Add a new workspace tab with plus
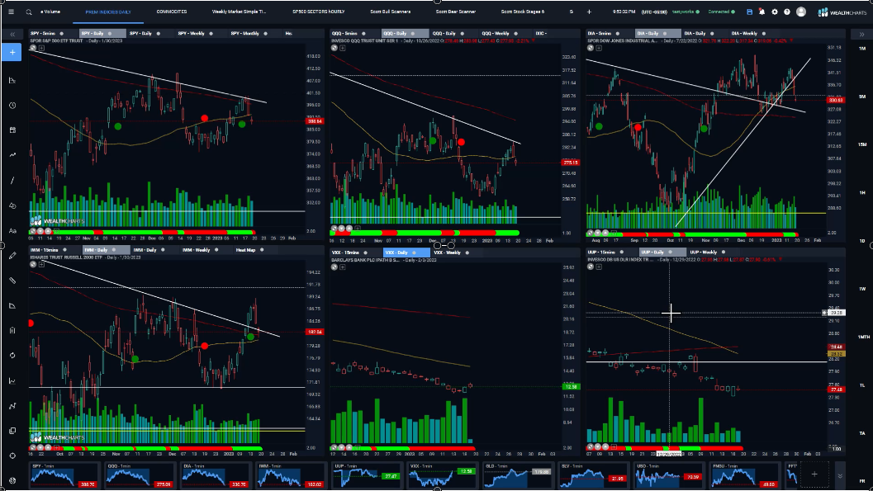This screenshot has height=491, width=873. click(589, 12)
